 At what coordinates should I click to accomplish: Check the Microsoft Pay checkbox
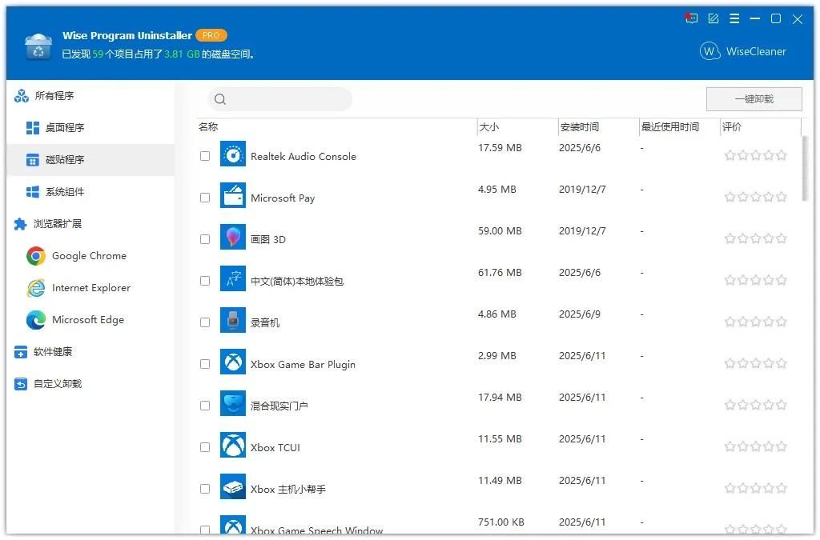tap(205, 198)
